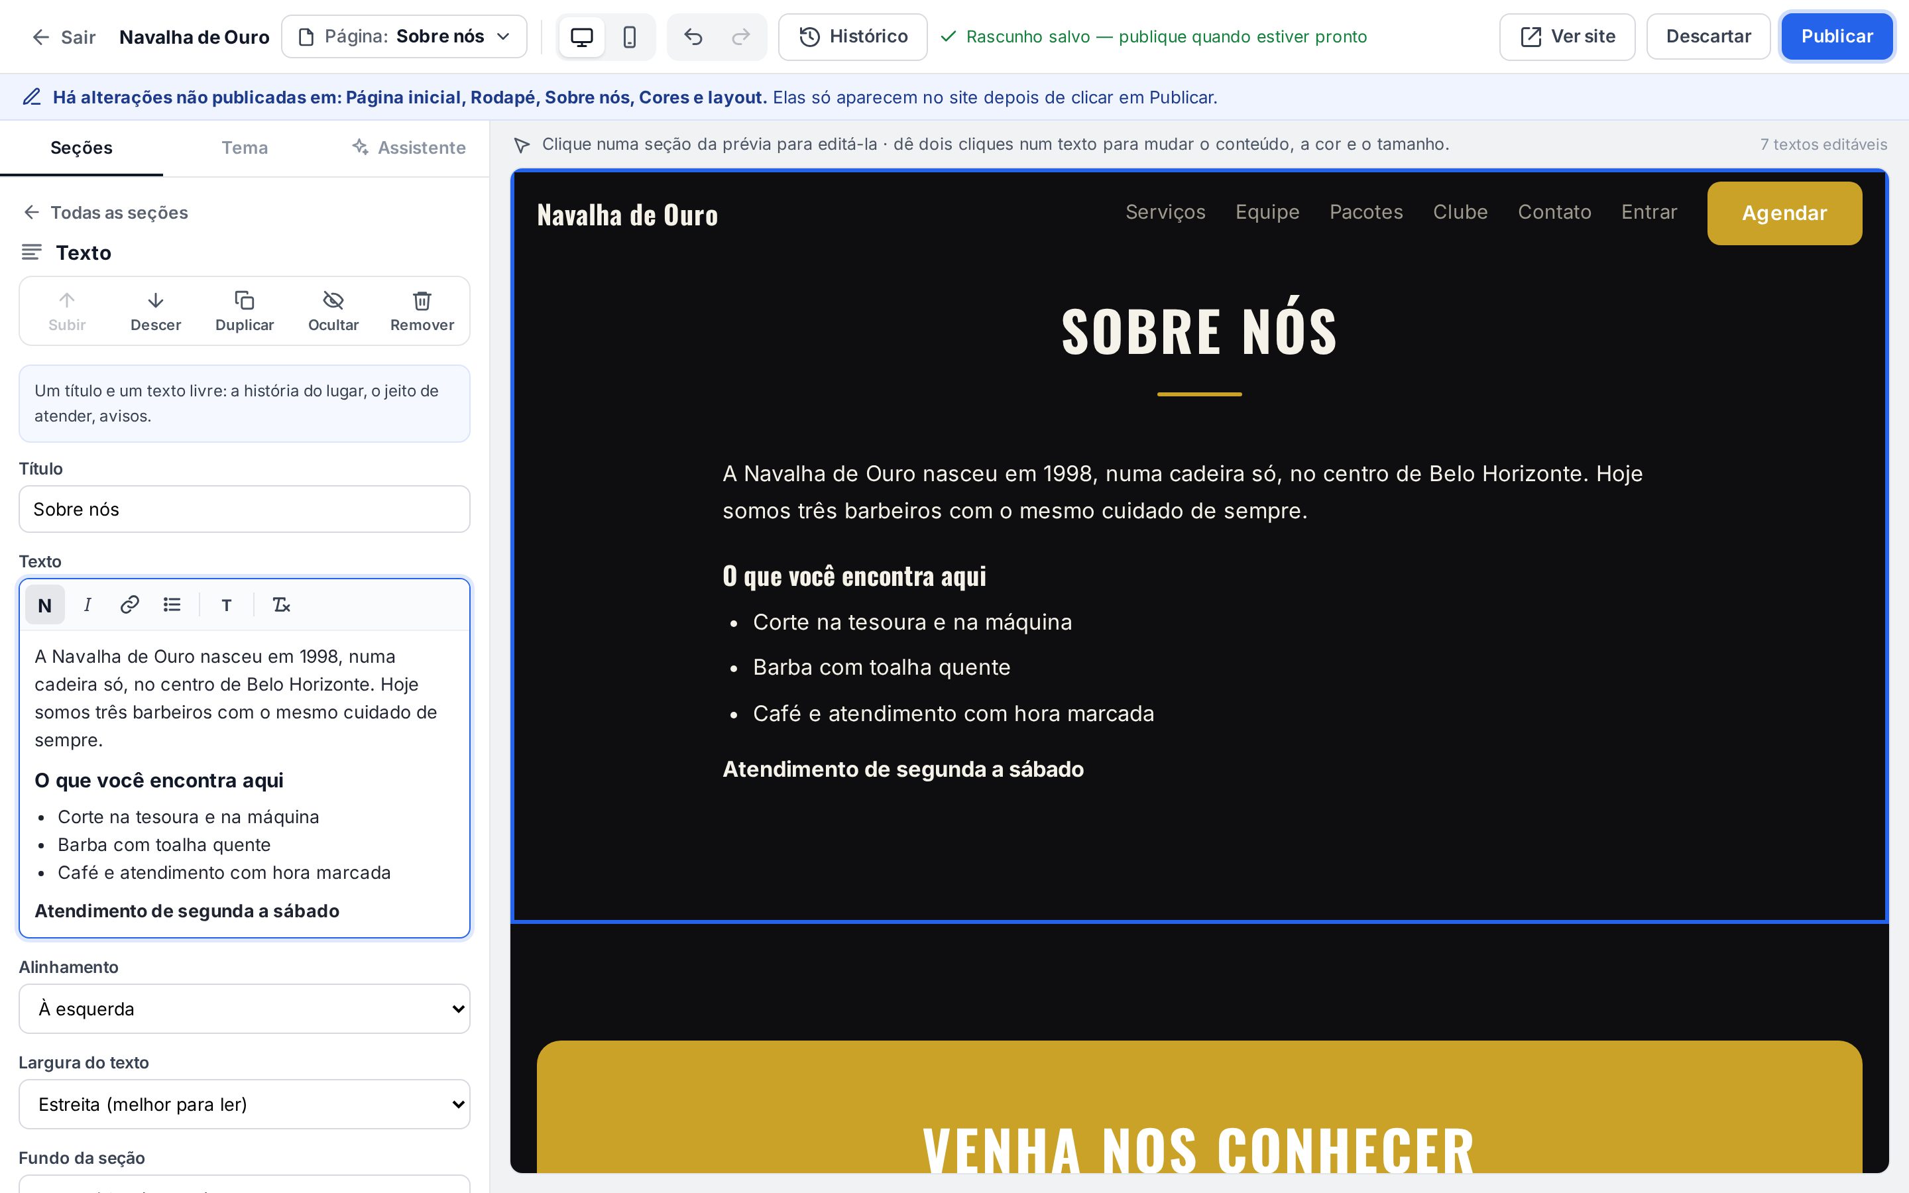Image resolution: width=1909 pixels, height=1193 pixels.
Task: Click Clube in the preview navigation
Action: [1460, 212]
